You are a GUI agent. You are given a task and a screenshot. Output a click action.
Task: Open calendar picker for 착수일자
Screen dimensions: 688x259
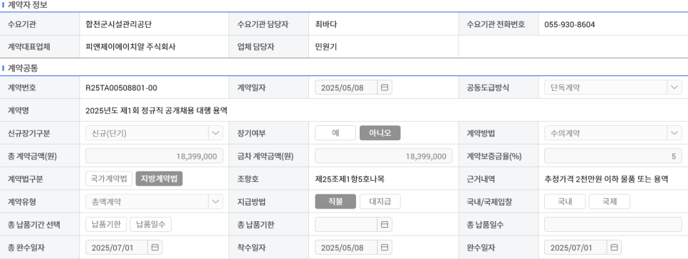tap(385, 247)
